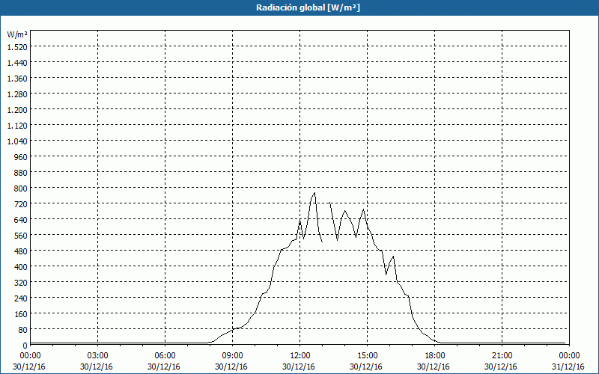Image resolution: width=599 pixels, height=374 pixels.
Task: Click the 12:00 x-axis time label
Action: tap(300, 356)
